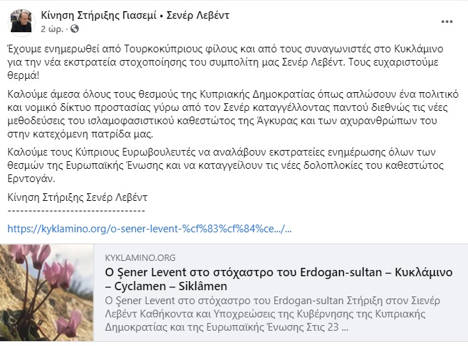The image size is (468, 346).
Task: Click the dashed separator line under the signature
Action: pyautogui.click(x=76, y=211)
